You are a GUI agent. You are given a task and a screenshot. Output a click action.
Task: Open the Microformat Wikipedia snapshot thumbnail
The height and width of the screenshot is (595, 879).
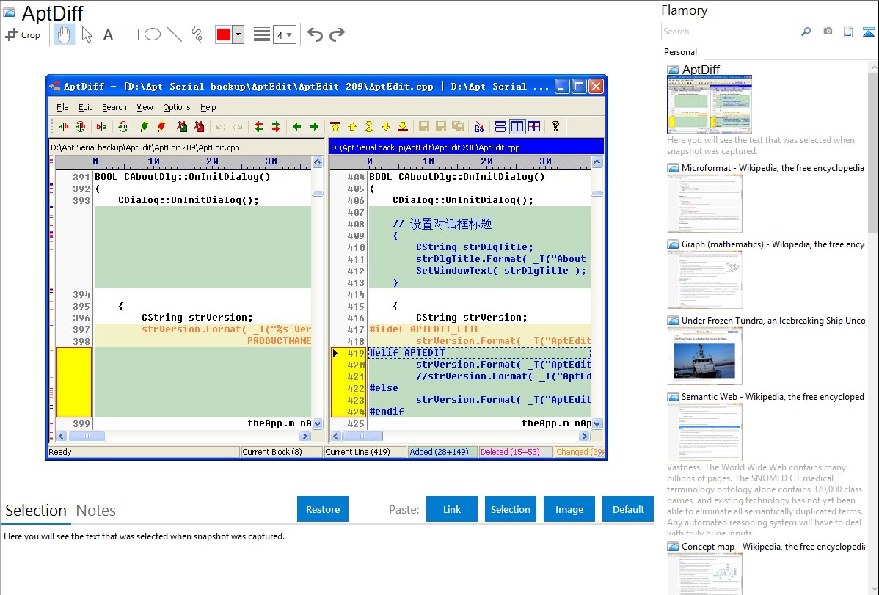(x=704, y=203)
